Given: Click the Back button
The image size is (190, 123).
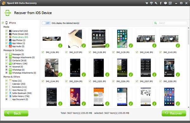Looking at the screenshot, I should point(16,113).
